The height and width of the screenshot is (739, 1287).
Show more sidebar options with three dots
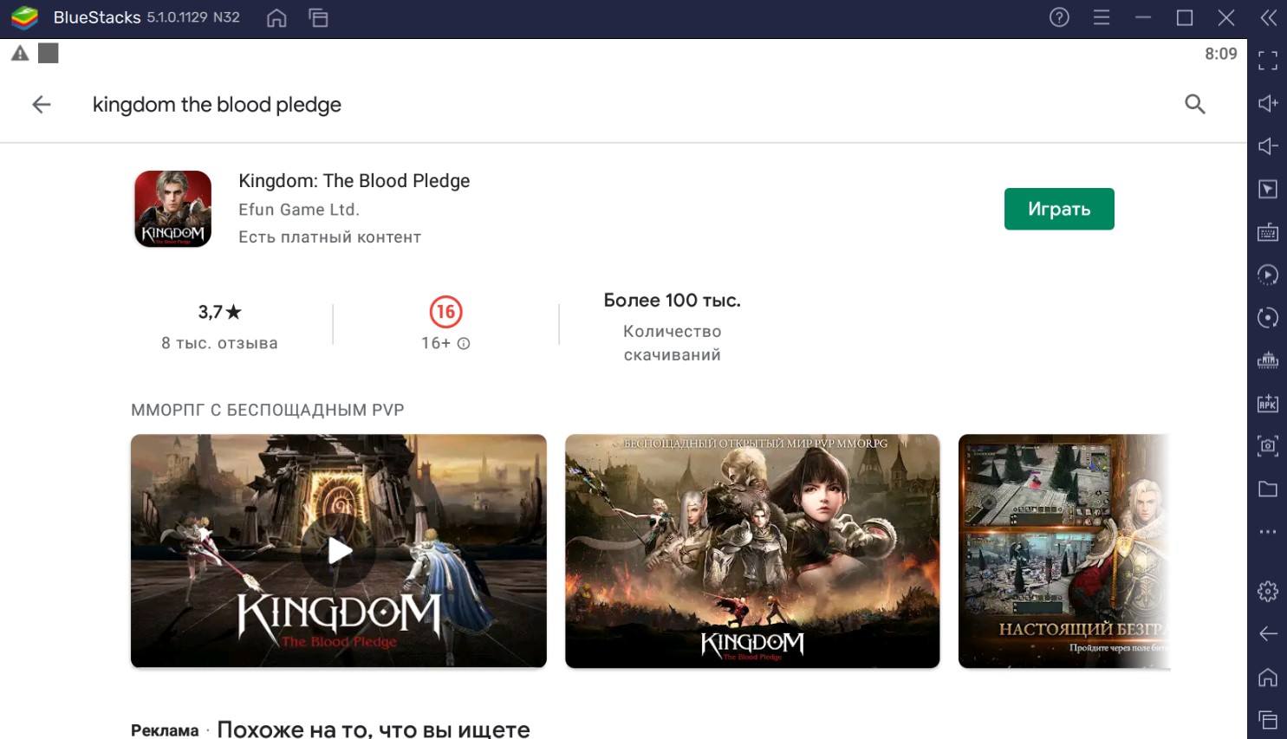click(x=1268, y=531)
